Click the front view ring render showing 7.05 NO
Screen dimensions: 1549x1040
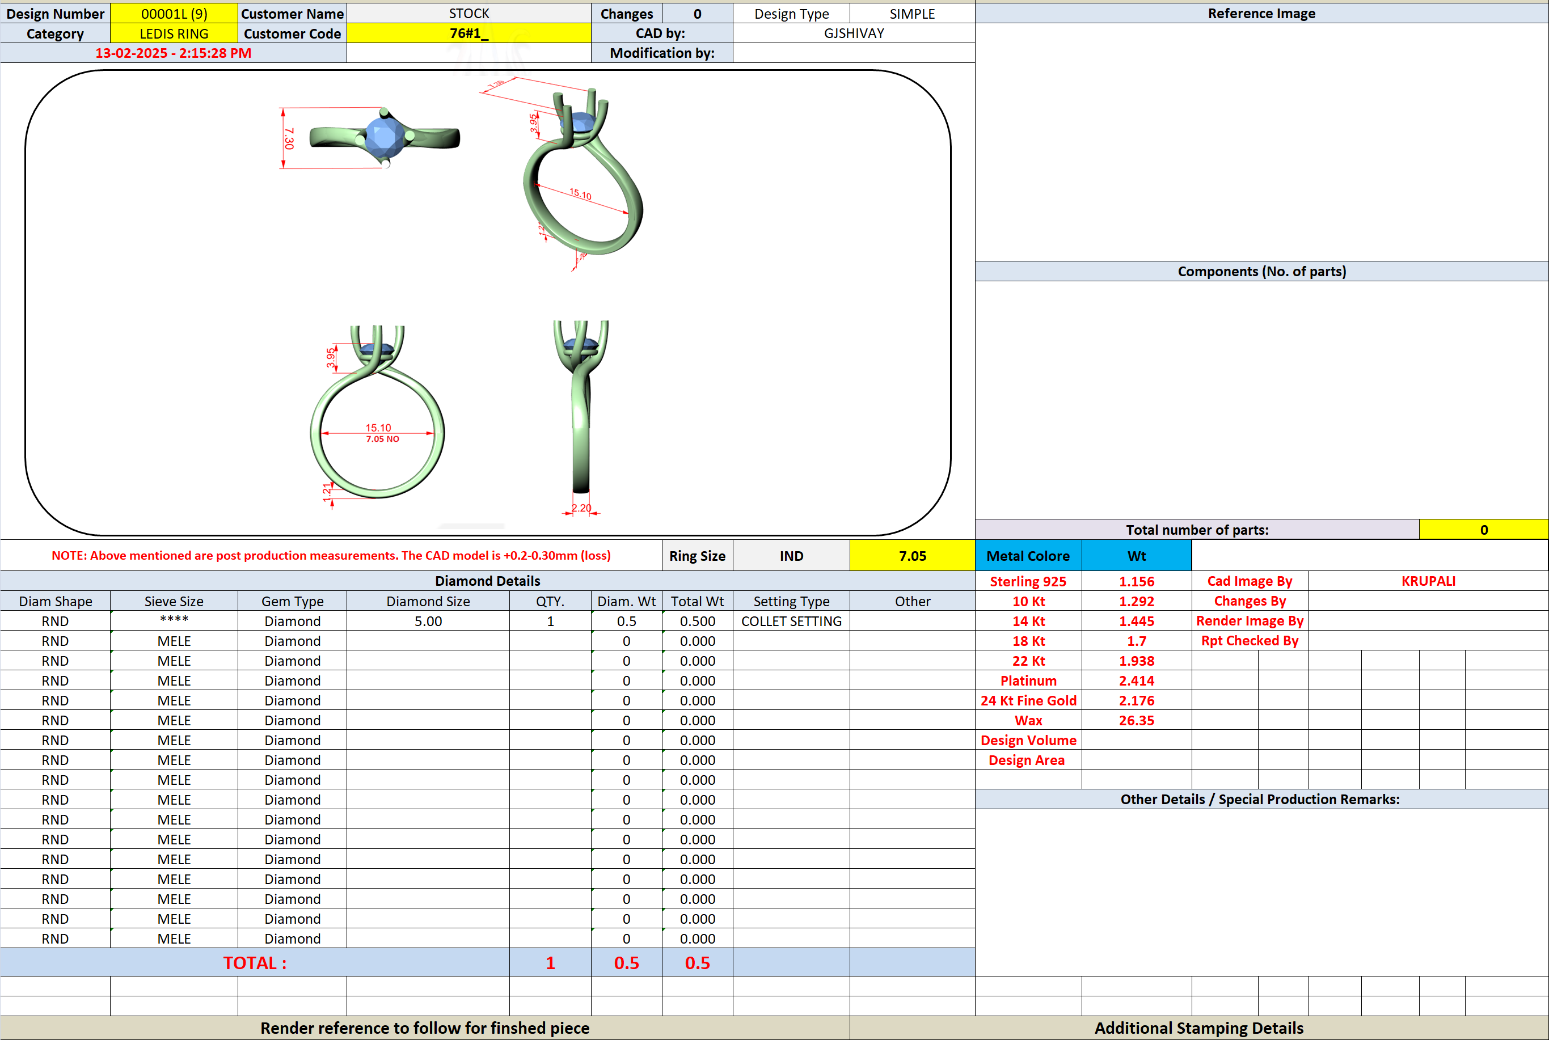(x=377, y=411)
